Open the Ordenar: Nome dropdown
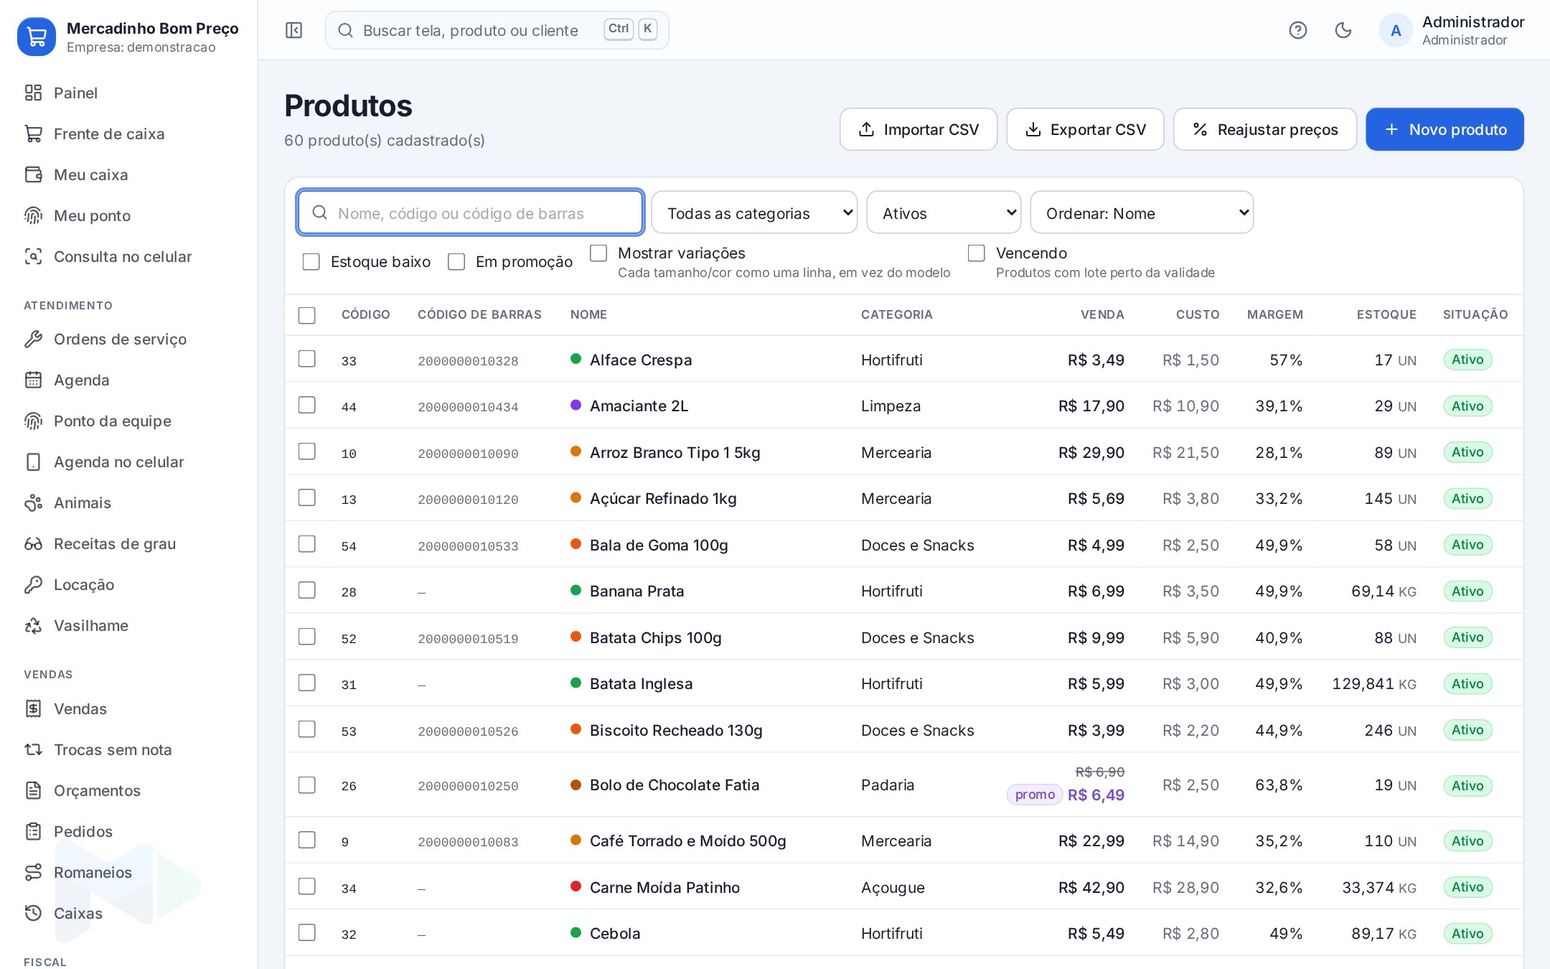The width and height of the screenshot is (1550, 969). coord(1142,212)
